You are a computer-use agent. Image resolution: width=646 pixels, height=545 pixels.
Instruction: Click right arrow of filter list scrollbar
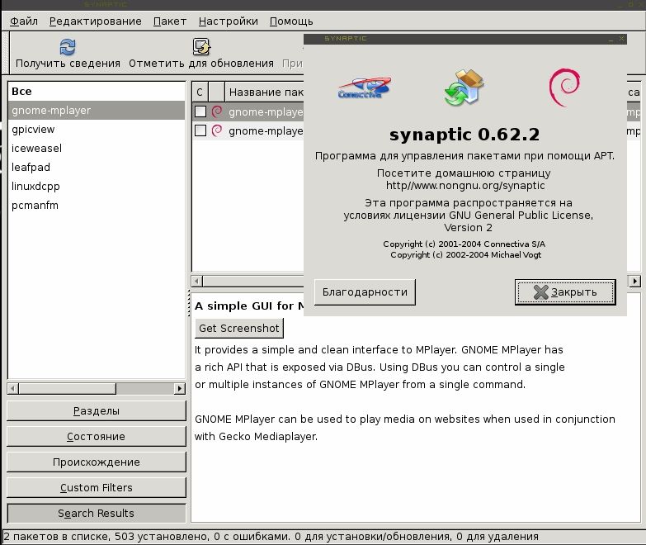(180, 388)
